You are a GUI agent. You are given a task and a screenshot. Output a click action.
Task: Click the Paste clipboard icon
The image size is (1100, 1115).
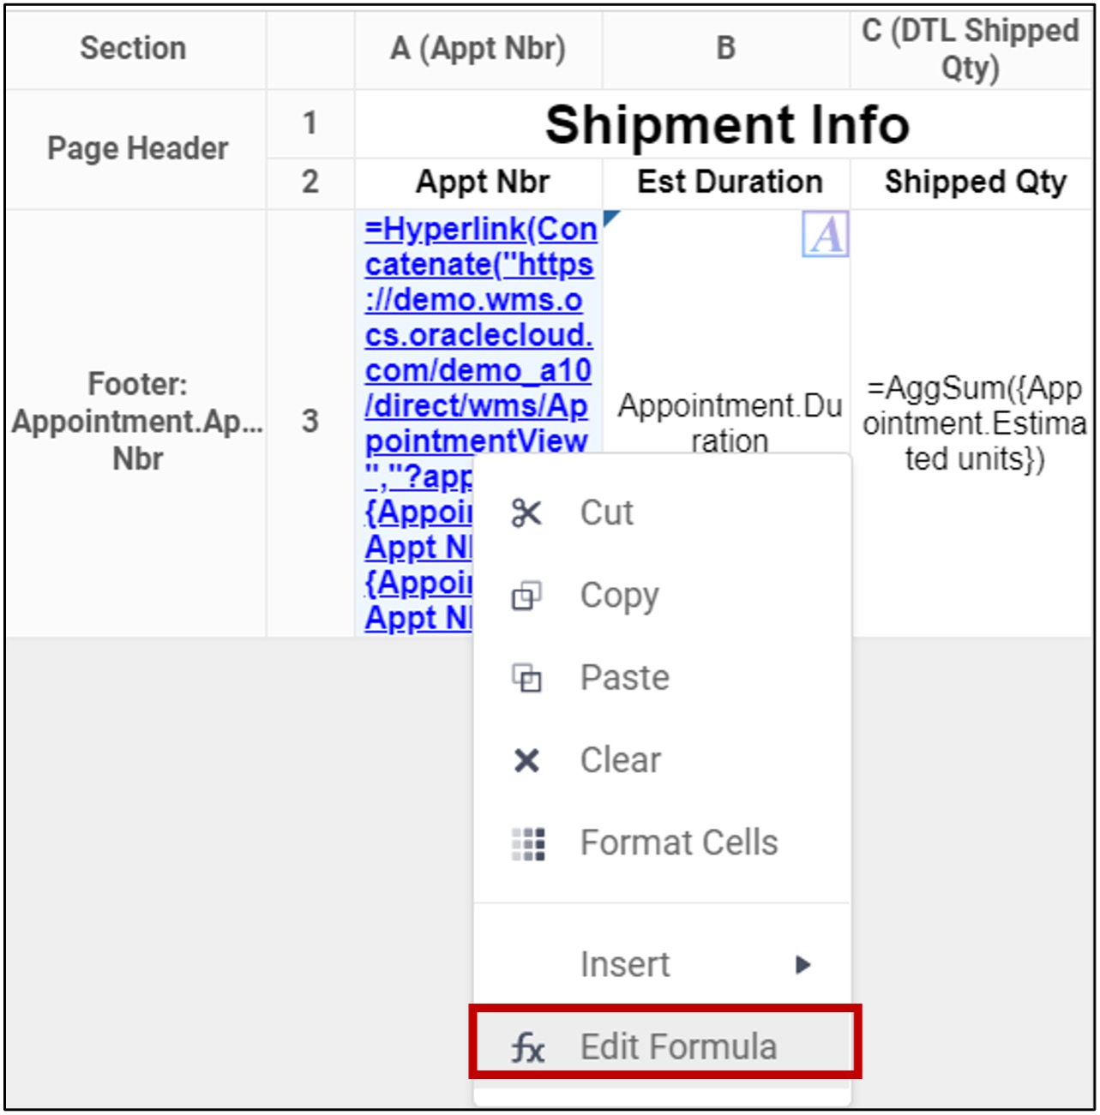(526, 677)
